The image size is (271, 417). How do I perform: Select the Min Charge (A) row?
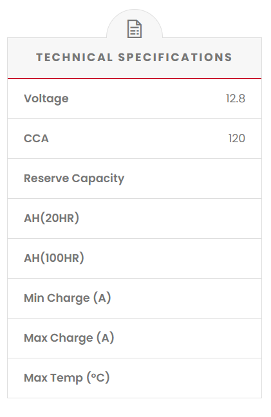tap(135, 299)
